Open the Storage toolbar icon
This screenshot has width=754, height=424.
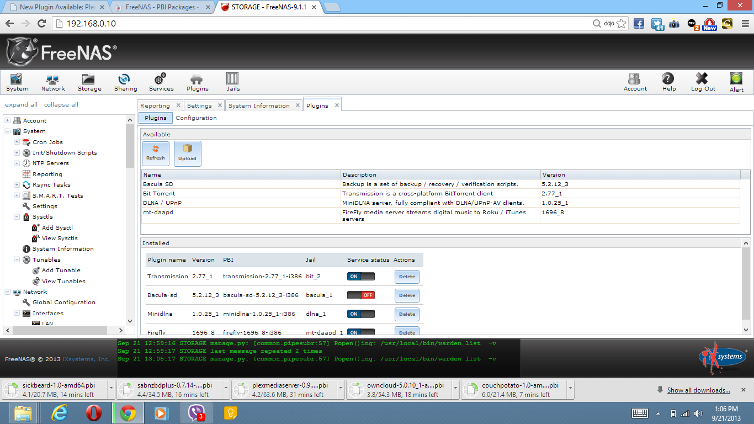click(89, 82)
